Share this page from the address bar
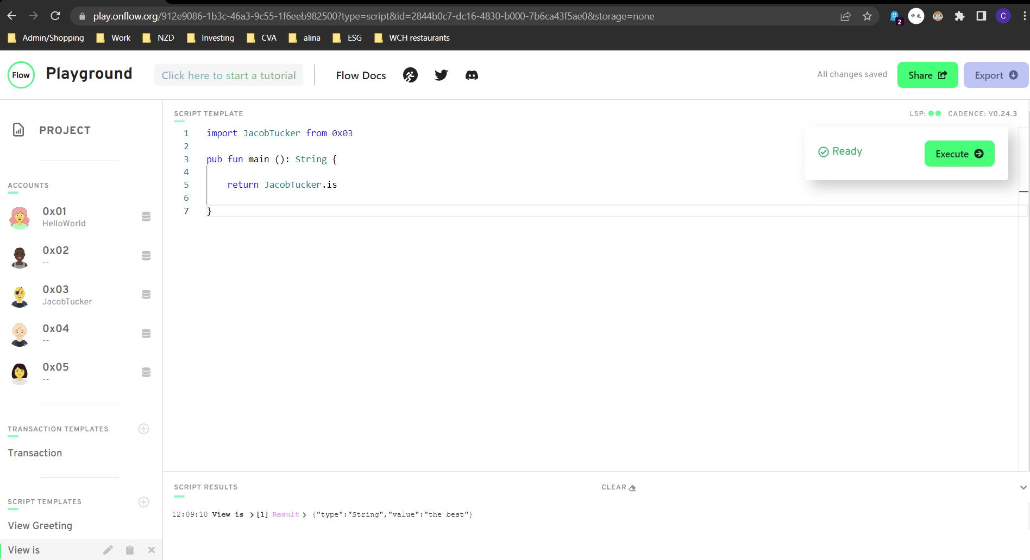1030x560 pixels. click(x=845, y=16)
